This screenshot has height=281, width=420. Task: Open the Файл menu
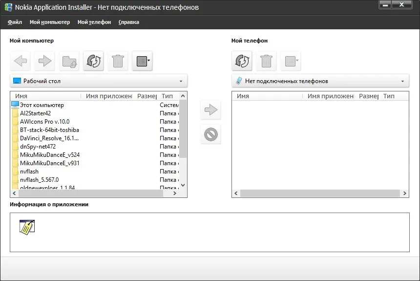pyautogui.click(x=15, y=22)
